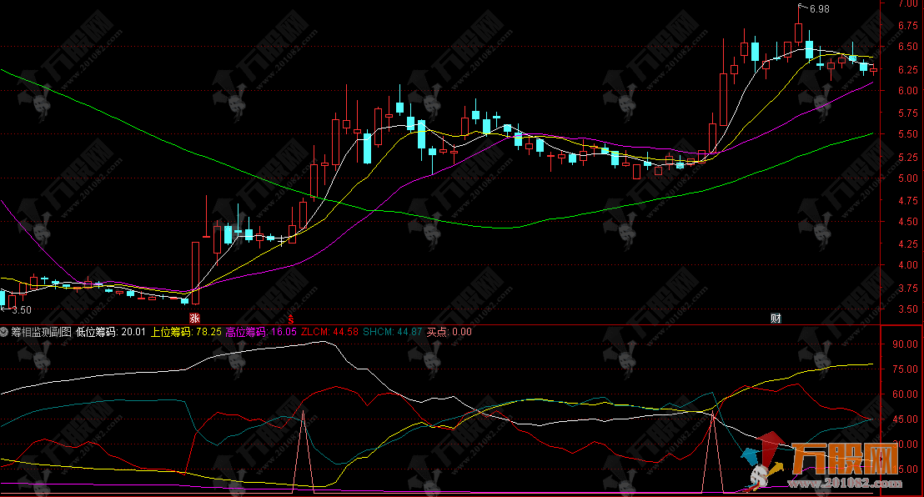Click the 买点 buy point label

pos(449,331)
